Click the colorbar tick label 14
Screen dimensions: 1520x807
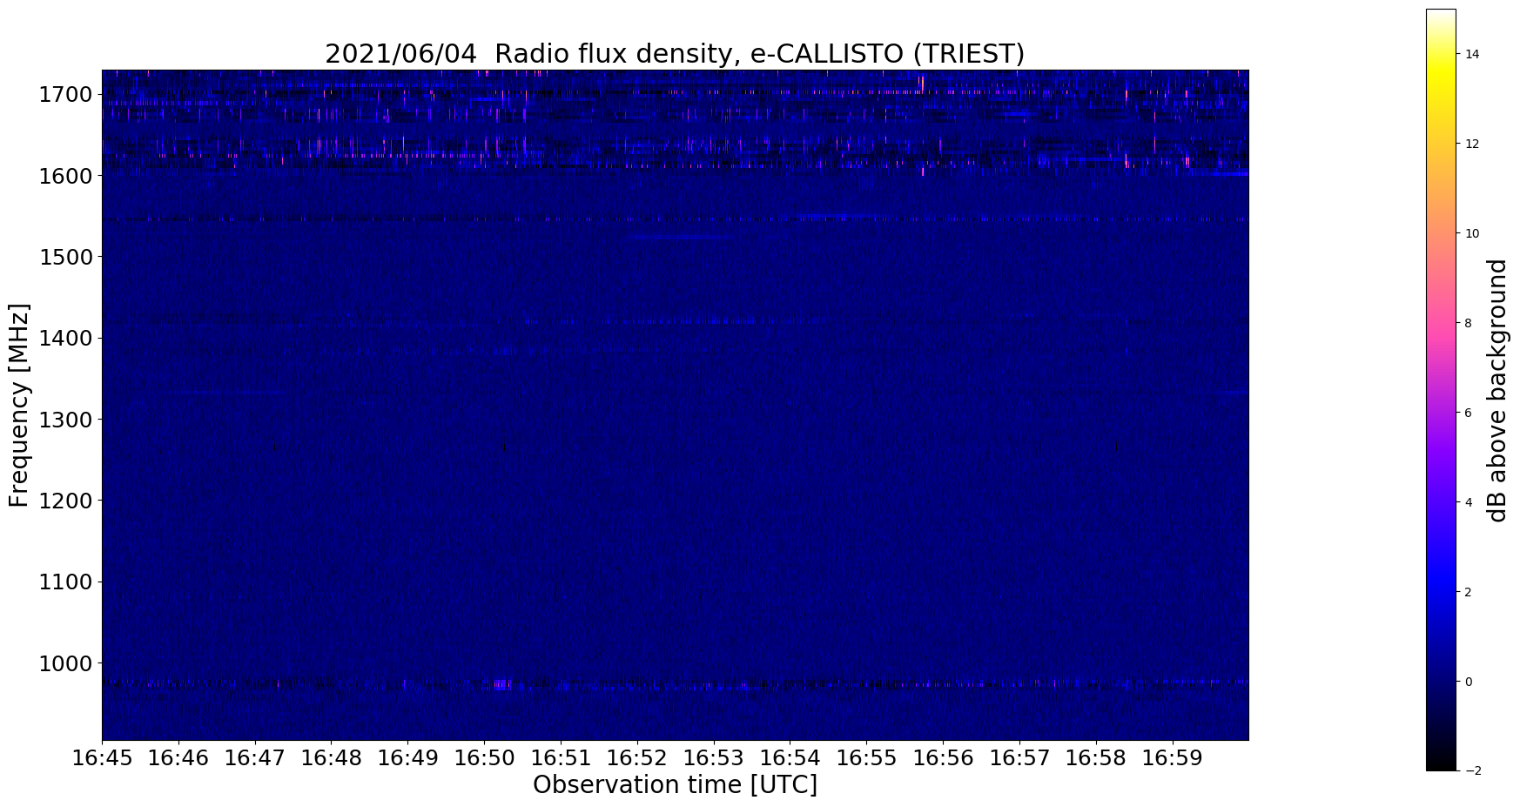tap(1471, 54)
